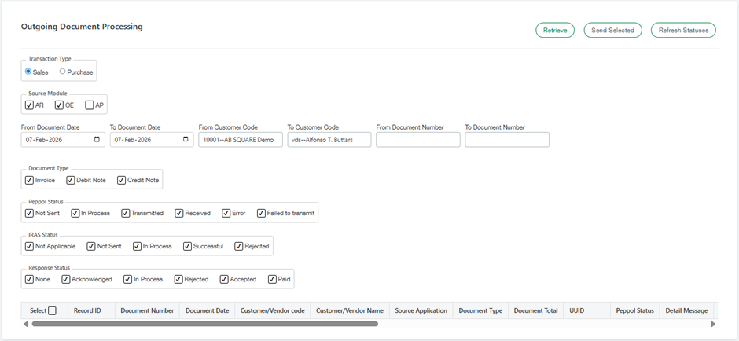739x341 pixels.
Task: Select the Purchase transaction type
Action: pos(63,71)
